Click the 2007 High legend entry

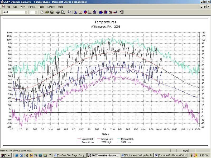pos(104,142)
